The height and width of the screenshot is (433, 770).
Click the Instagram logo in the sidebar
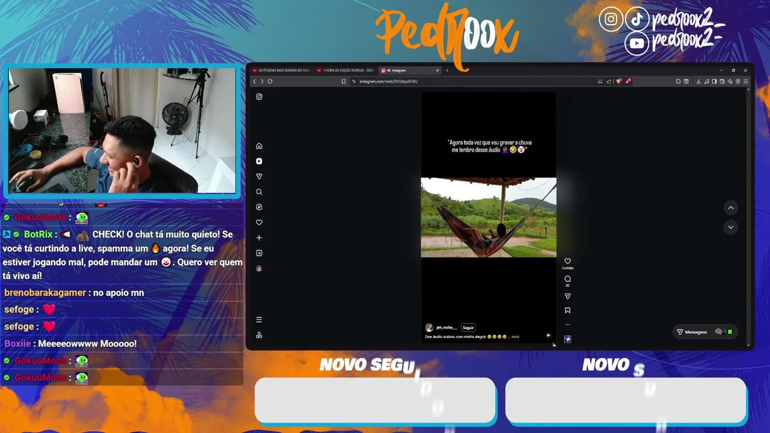coord(259,97)
